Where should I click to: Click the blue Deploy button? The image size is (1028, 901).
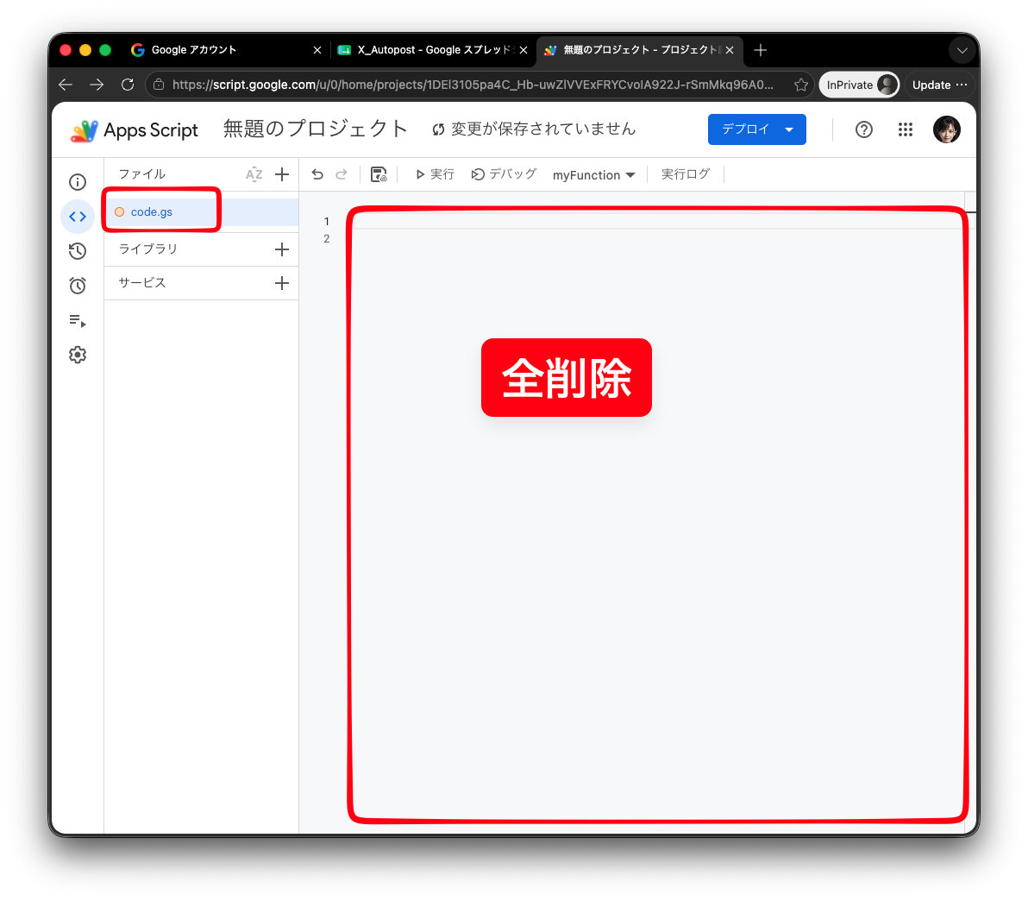pyautogui.click(x=756, y=129)
